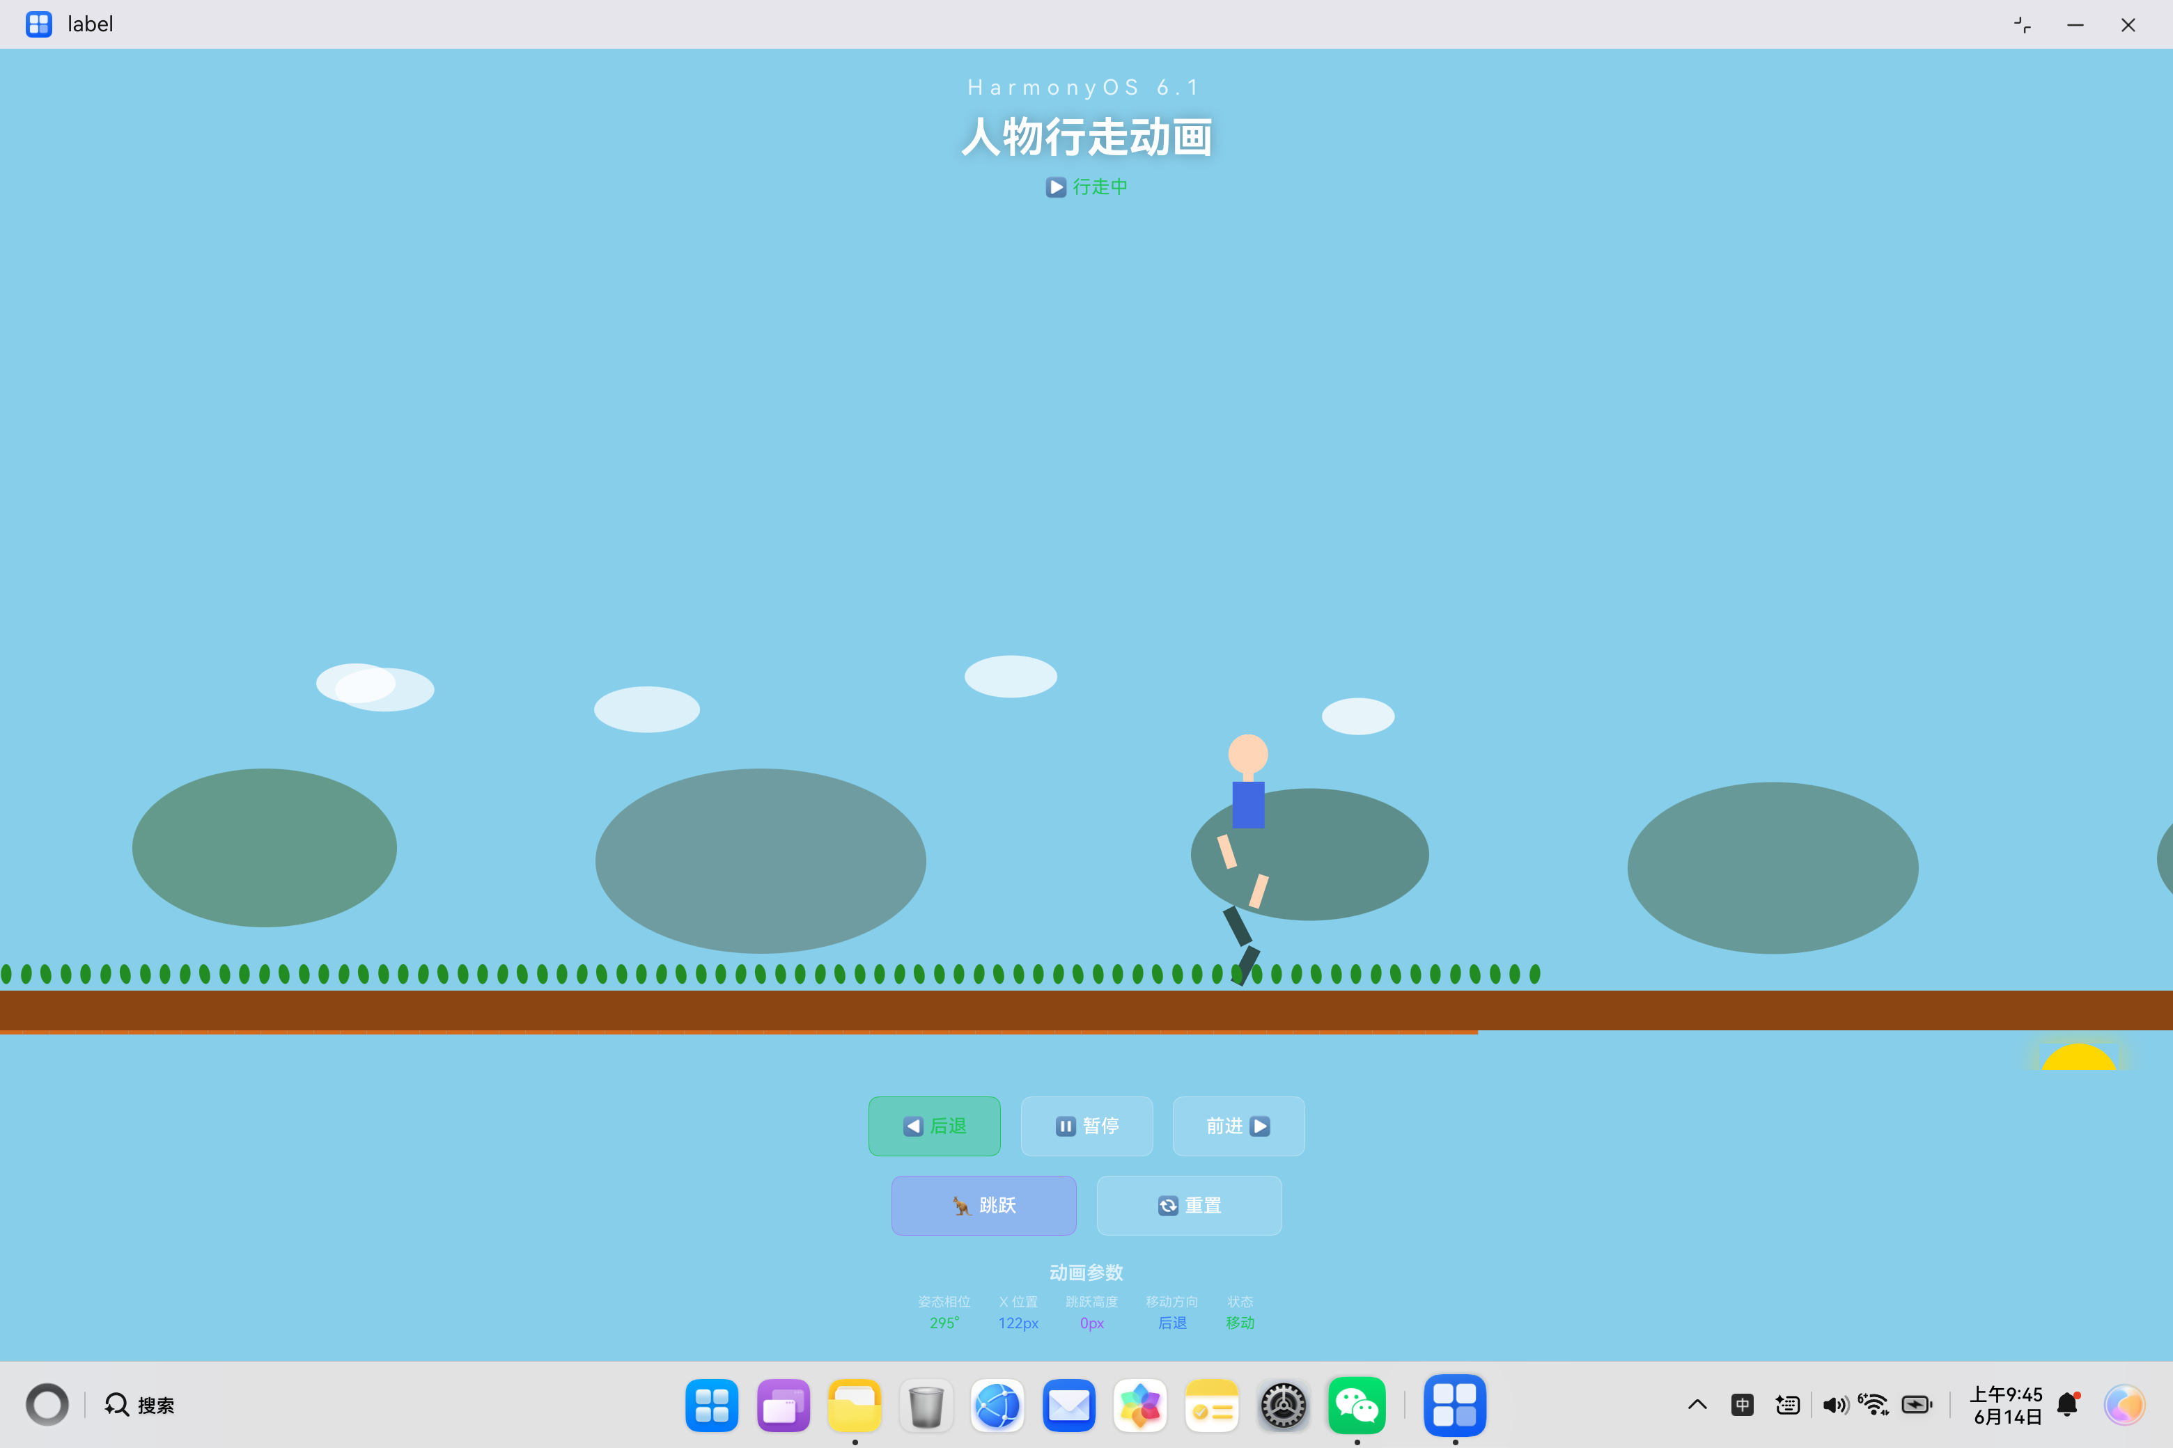The height and width of the screenshot is (1448, 2173).
Task: Click the circular home button in taskbar
Action: point(47,1405)
